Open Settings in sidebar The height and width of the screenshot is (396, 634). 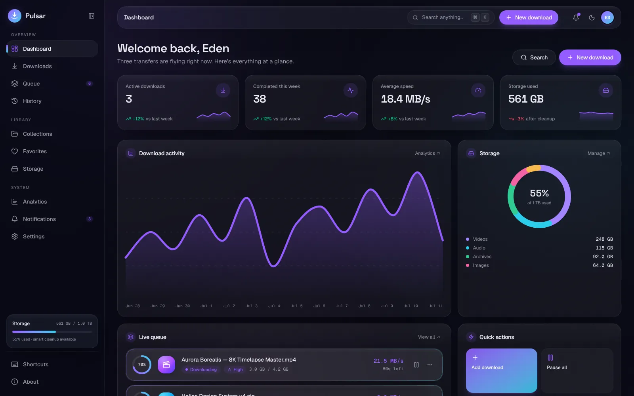(x=52, y=236)
